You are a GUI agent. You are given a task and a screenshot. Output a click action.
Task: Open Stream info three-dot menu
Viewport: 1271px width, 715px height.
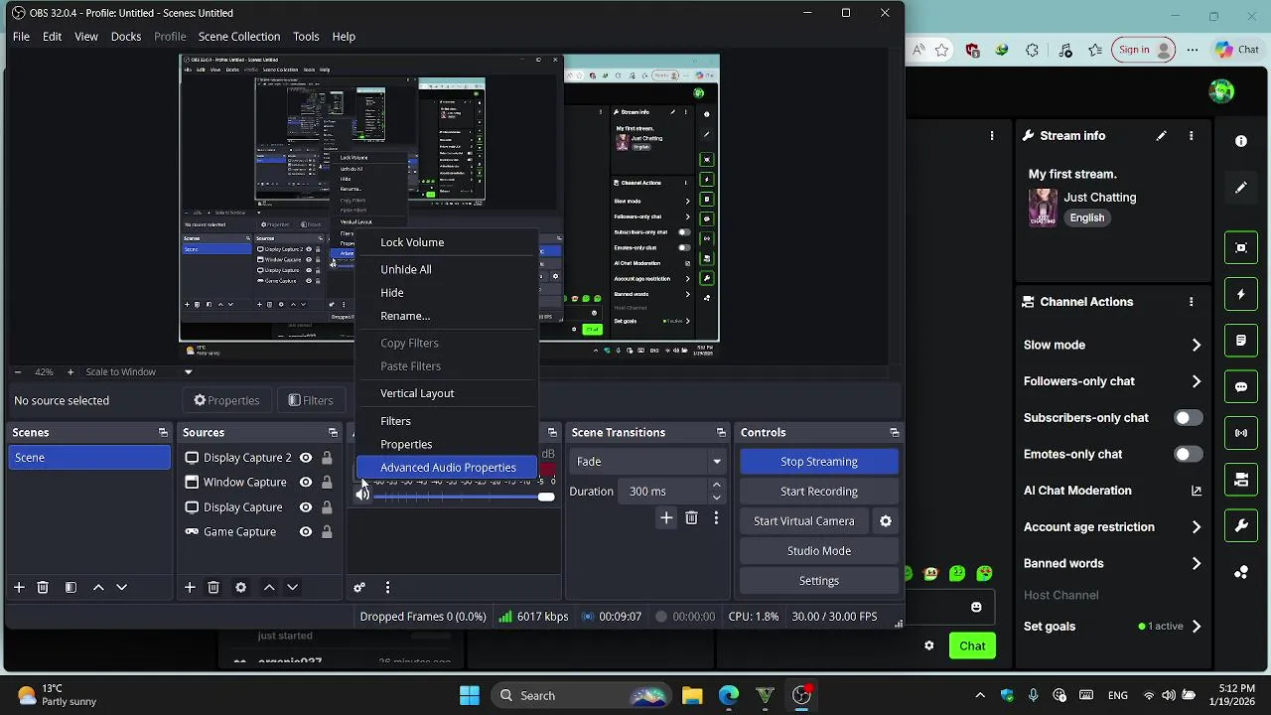[x=1191, y=136]
